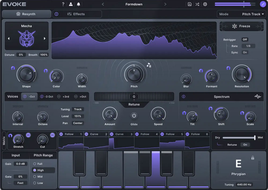This screenshot has height=190, width=268.
Task: Open the Retrigger Rate 1/8 dropdown
Action: 248,46
